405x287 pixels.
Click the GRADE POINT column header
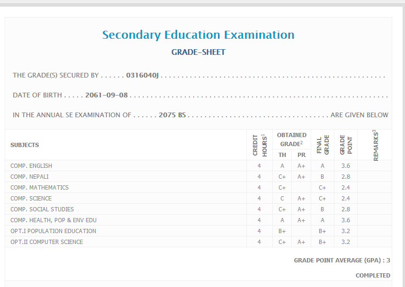(346, 145)
